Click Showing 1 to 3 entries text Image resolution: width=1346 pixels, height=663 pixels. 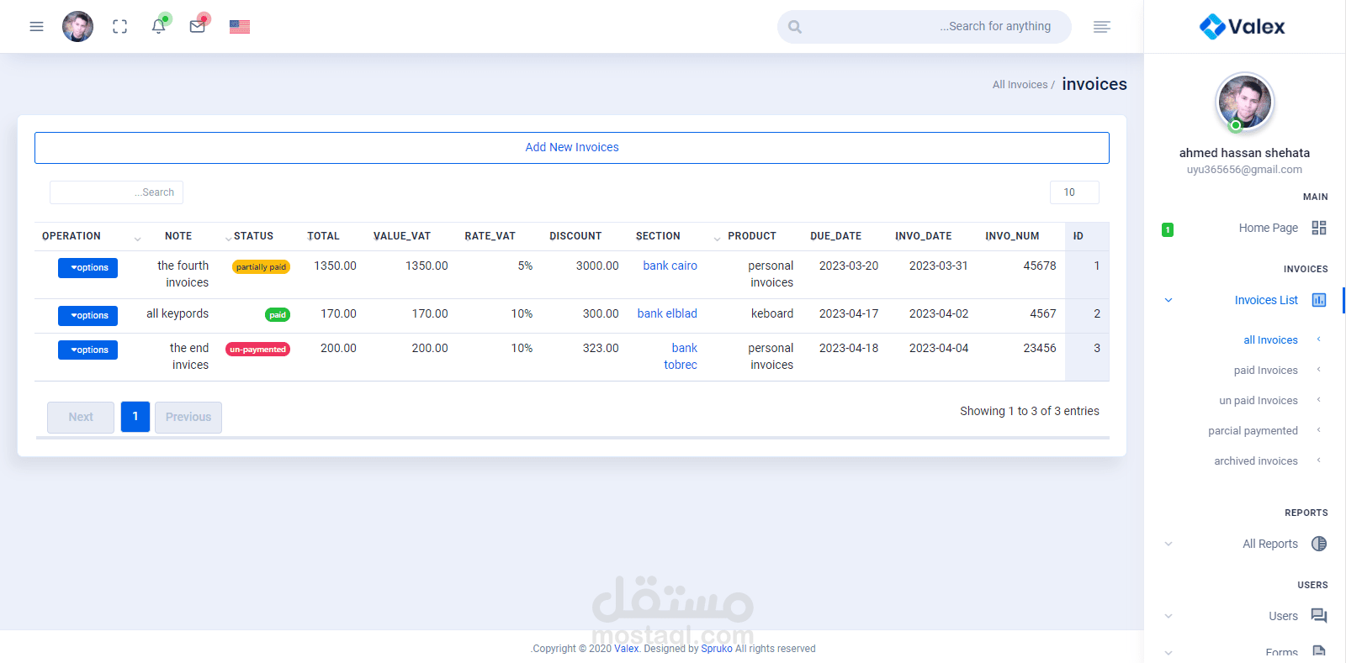1030,411
